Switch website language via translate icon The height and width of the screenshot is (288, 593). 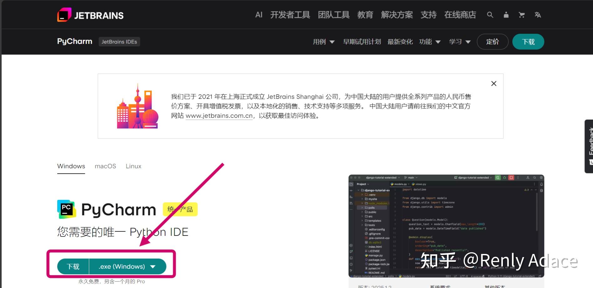pyautogui.click(x=538, y=15)
